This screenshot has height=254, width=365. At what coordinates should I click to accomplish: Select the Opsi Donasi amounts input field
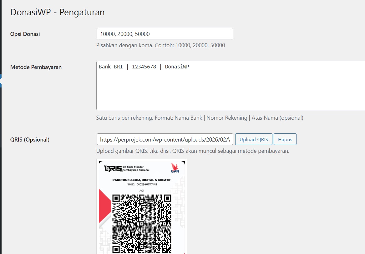coord(165,33)
